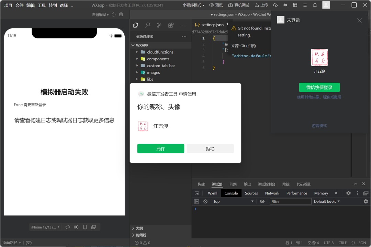Viewport: 371px width, 247px height.
Task: Close the debugger bottom panel
Action: click(x=364, y=184)
